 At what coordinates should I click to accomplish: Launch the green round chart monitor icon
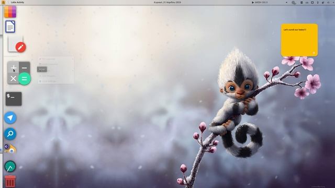click(10, 166)
